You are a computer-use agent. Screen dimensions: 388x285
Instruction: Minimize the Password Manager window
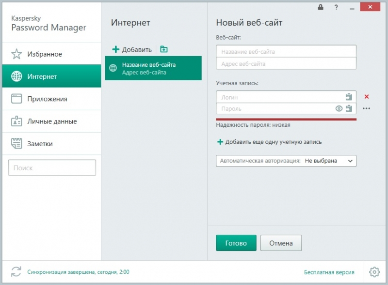352,9
